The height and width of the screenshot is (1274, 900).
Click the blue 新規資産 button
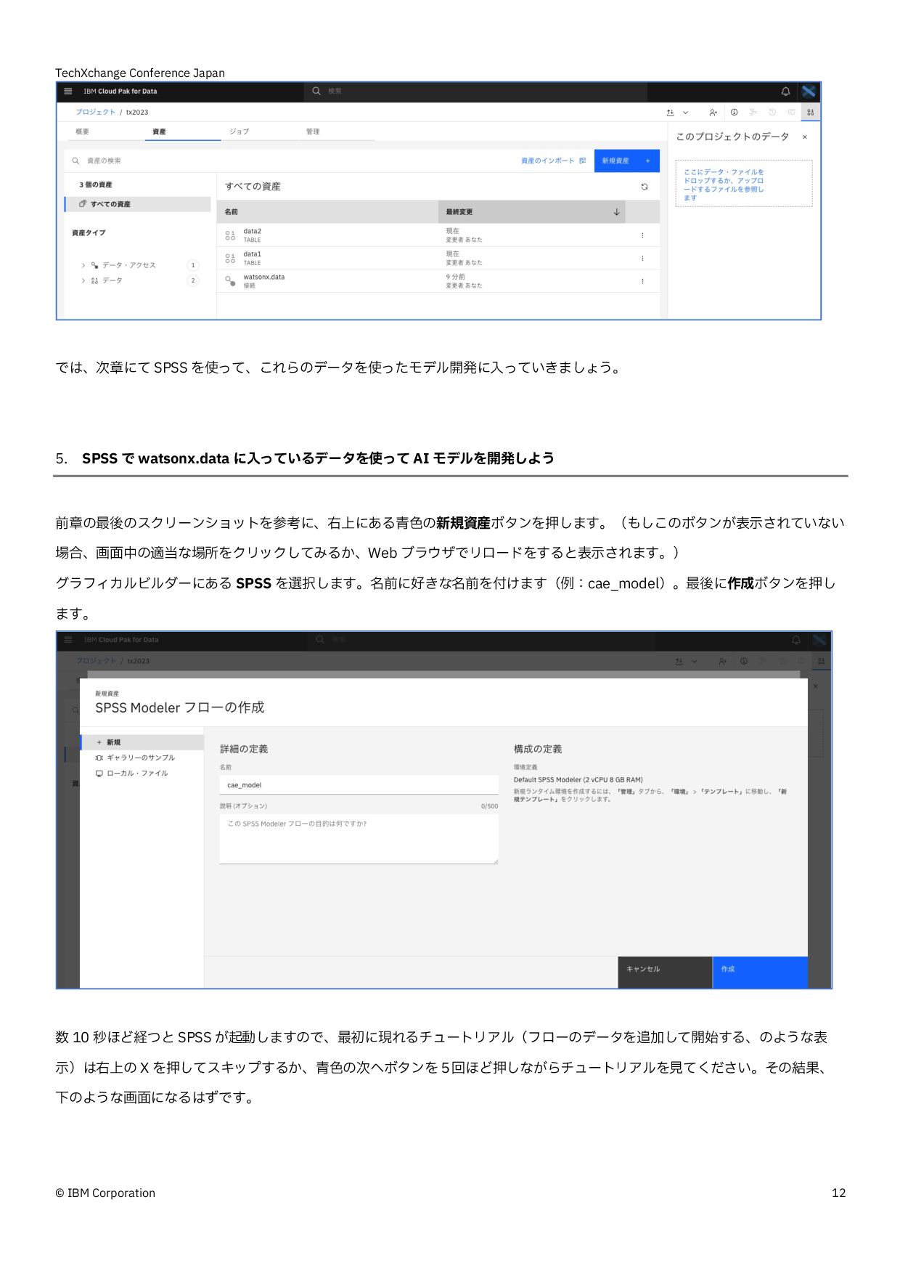[626, 161]
